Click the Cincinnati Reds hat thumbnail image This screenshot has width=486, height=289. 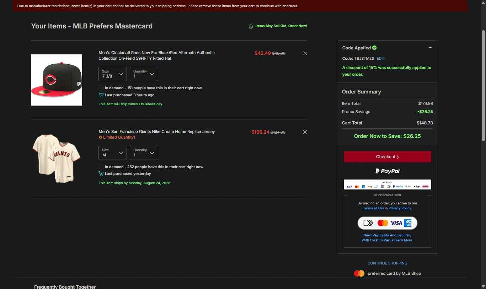tap(57, 80)
